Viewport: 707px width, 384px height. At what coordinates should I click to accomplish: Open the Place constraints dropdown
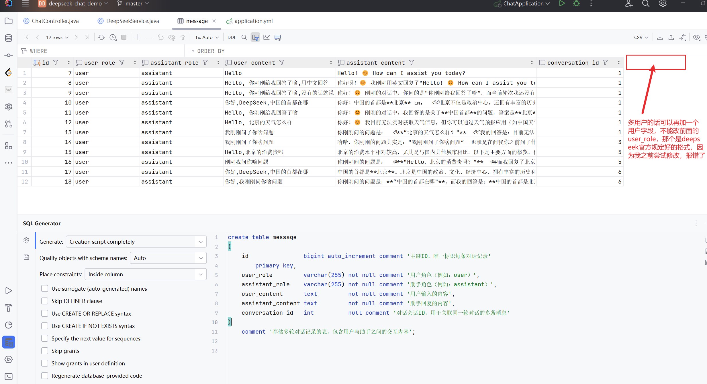click(x=146, y=274)
